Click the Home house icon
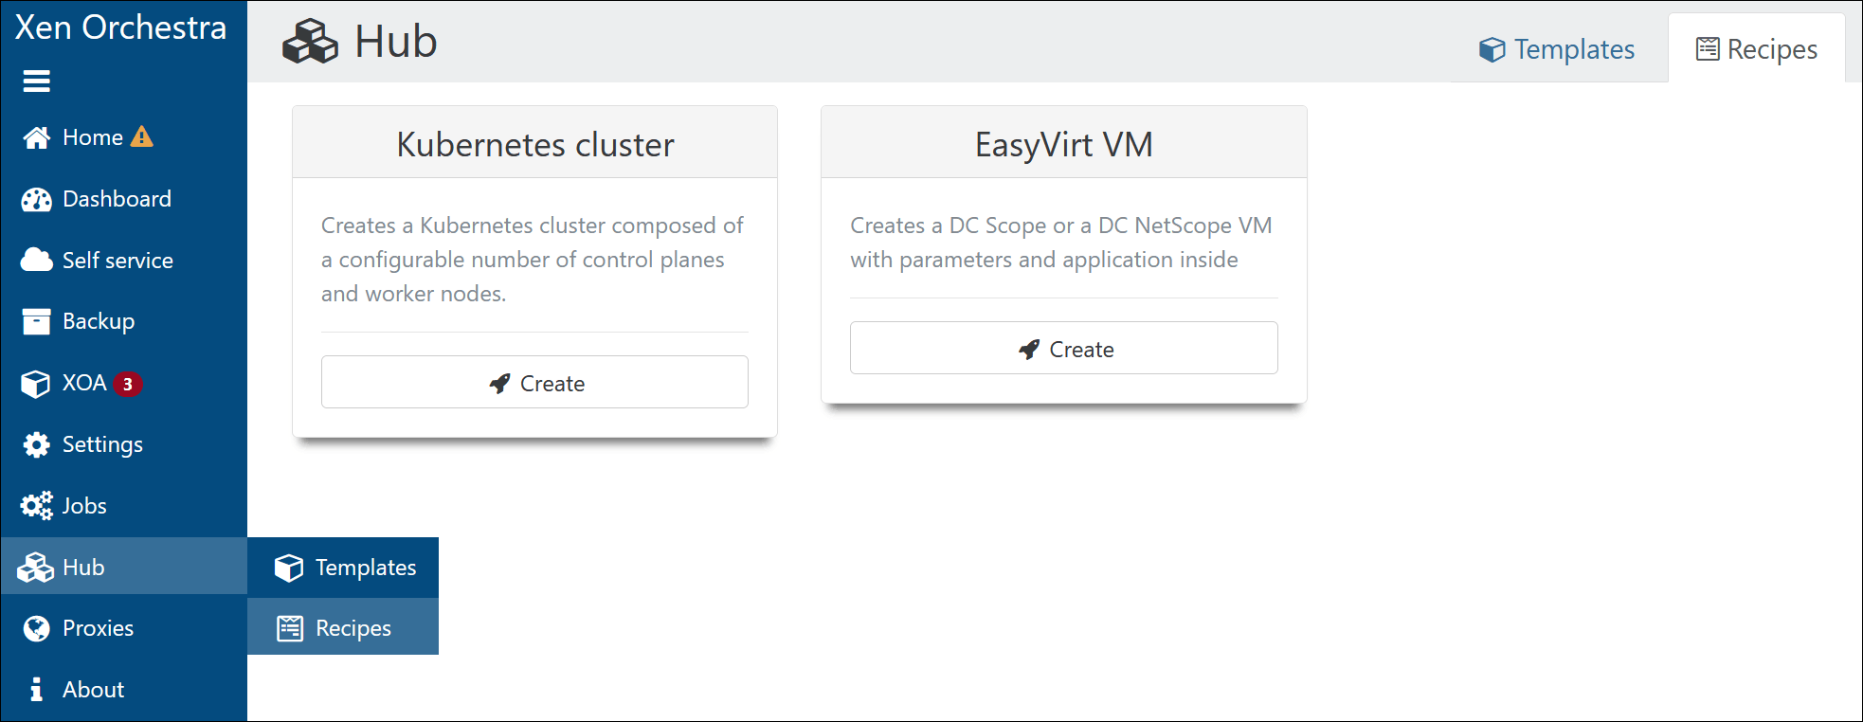The width and height of the screenshot is (1863, 722). (36, 137)
